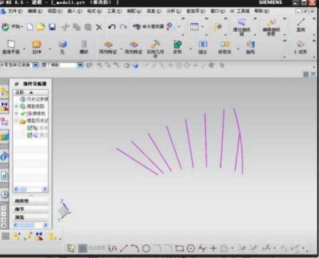Open the selection filter dropdown
Image resolution: width=319 pixels, height=258 pixels.
(35, 65)
